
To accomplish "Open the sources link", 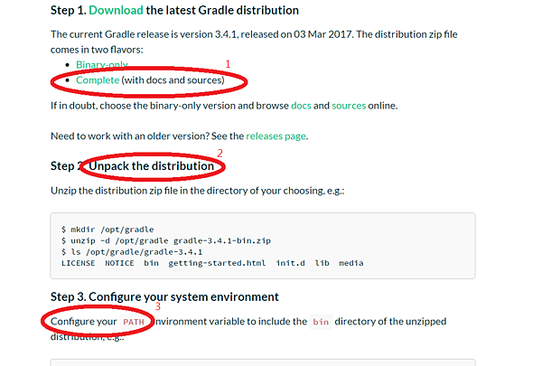I will pos(349,106).
